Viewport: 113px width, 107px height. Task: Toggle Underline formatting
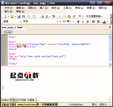[88, 21]
